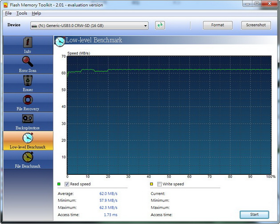Click the green Read speed legend square
Screen dimensions: 280x224
tap(59, 184)
